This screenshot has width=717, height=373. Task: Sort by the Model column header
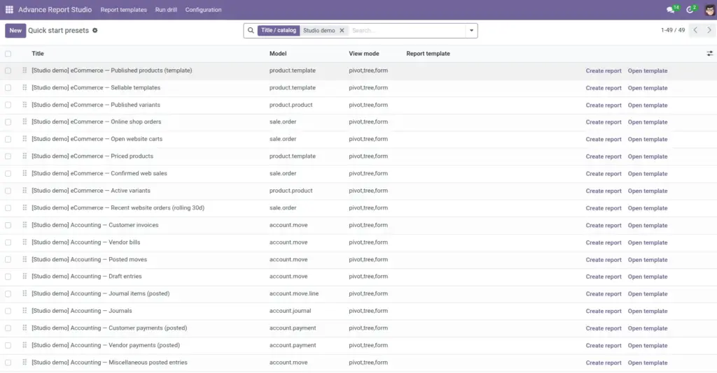[x=278, y=54]
